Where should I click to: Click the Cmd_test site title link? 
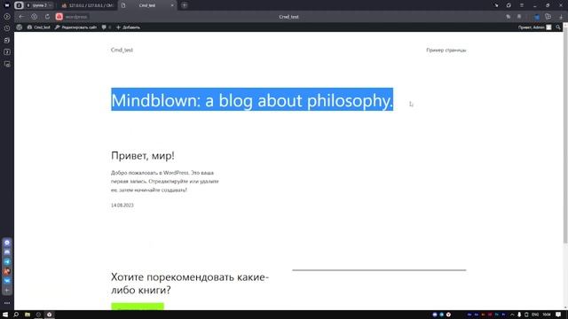(122, 50)
